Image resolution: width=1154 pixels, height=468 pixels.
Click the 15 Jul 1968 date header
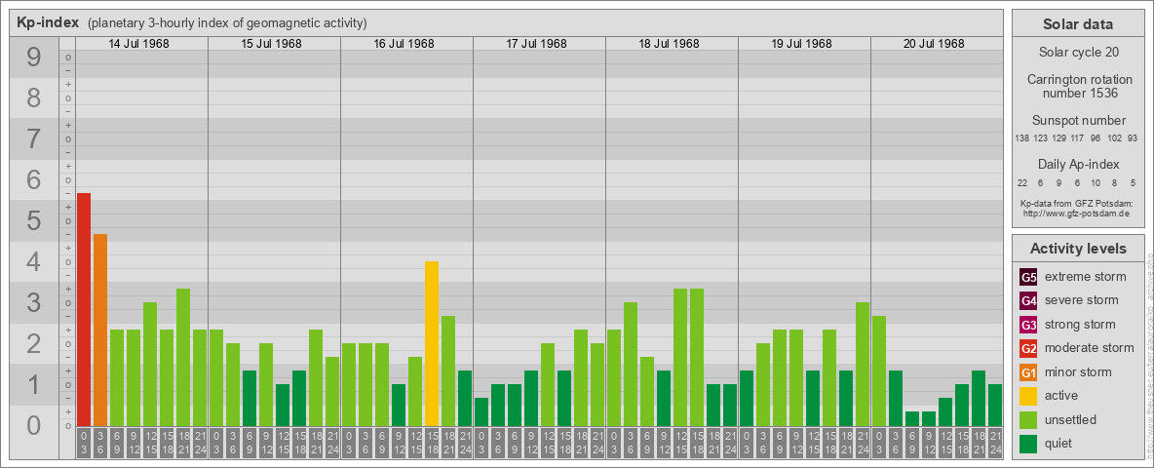(272, 44)
